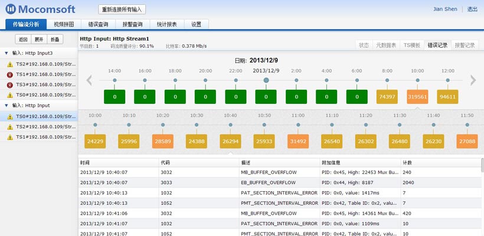The image size is (484, 236).
Task: Click cell 'PID: 0x0, value: 1417ms'
Action: pos(360,193)
